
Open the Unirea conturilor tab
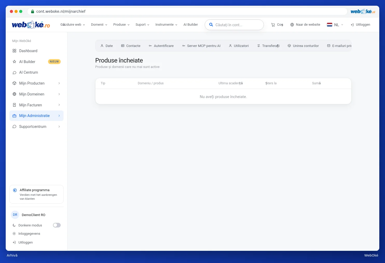pos(303,46)
